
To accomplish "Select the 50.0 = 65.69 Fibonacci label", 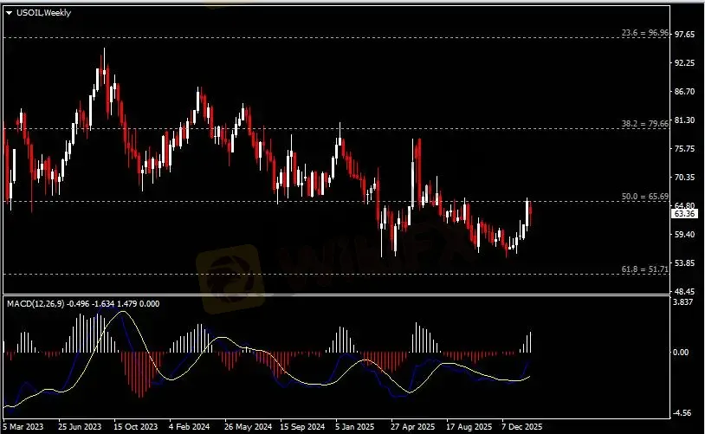I will tap(644, 197).
